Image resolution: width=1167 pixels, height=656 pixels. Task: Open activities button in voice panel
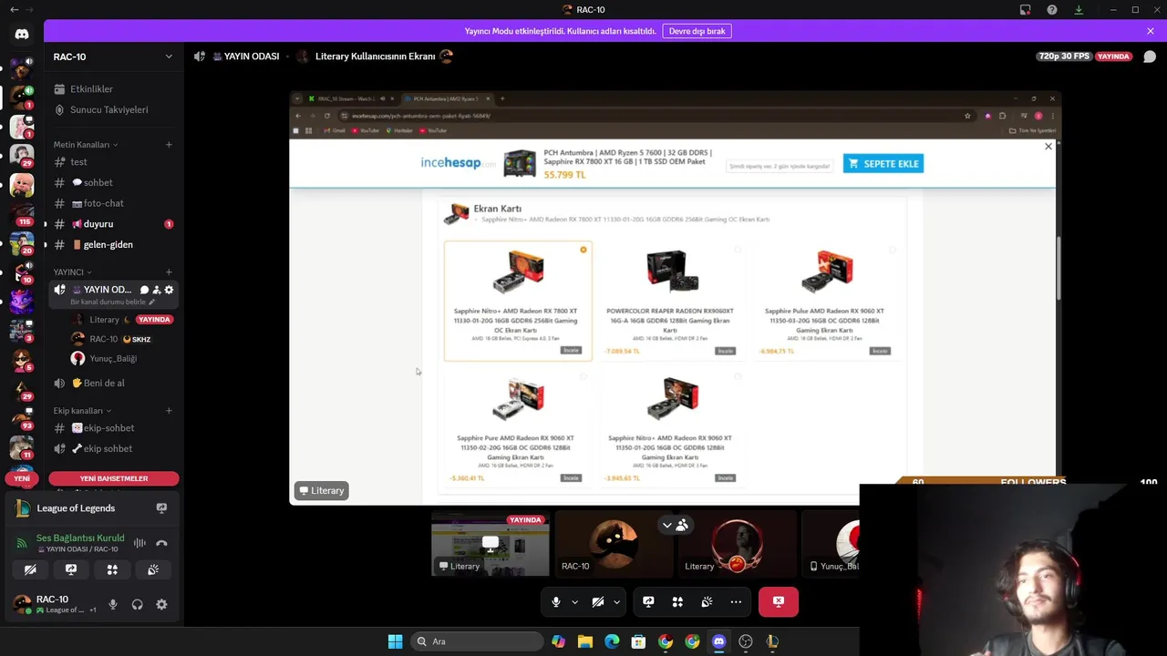click(112, 569)
